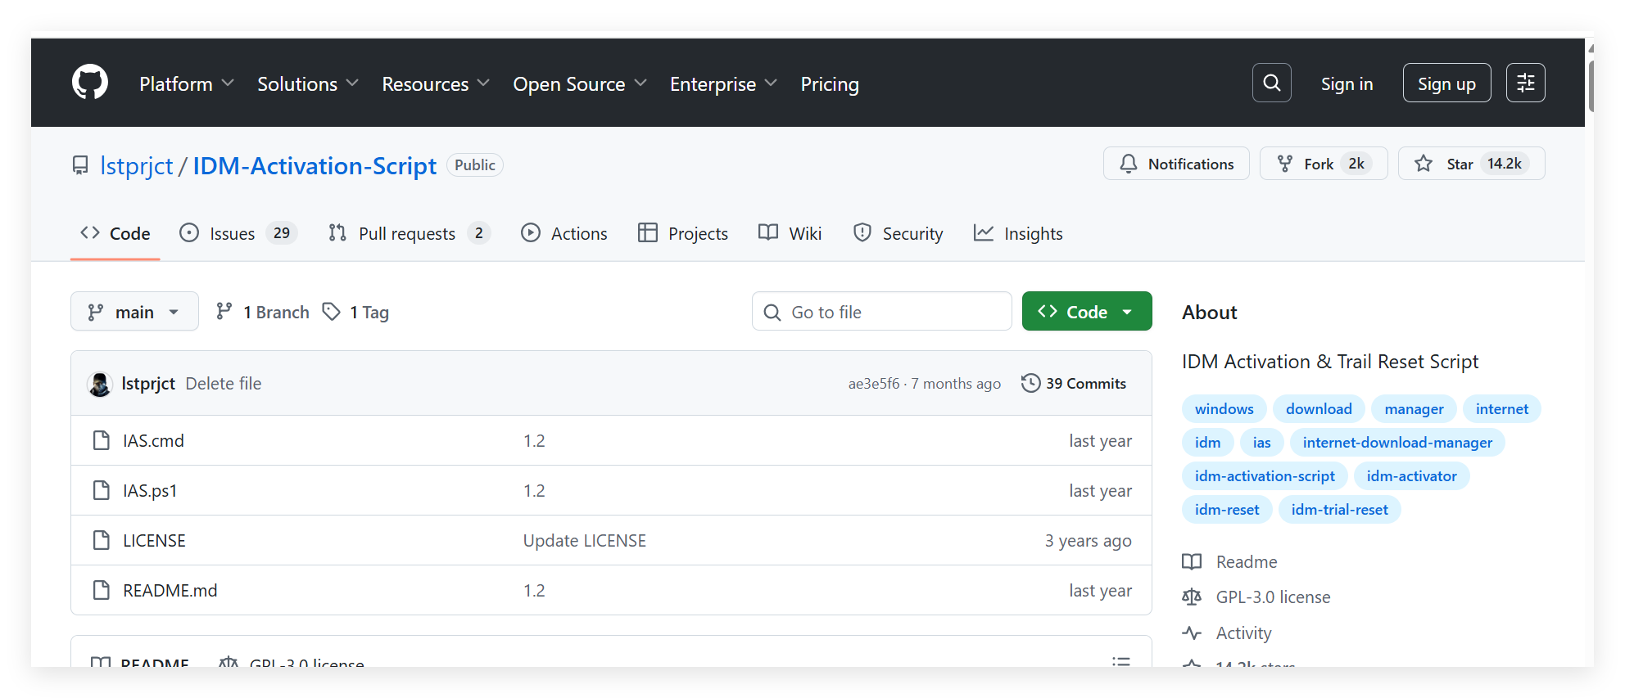Select the idm-trial-reset topic tag
Viewport: 1625px width, 698px height.
(1339, 510)
